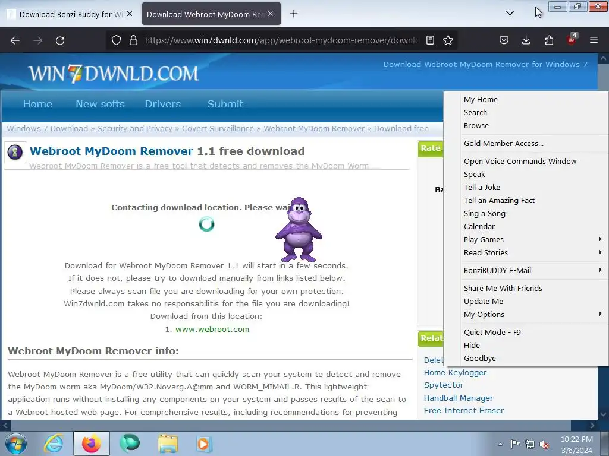Viewport: 609px width, 456px height.
Task: Close the Download Webroot MyDoom tab
Action: tap(271, 14)
